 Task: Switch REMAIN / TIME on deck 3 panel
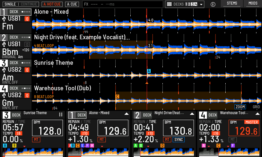[14, 122]
